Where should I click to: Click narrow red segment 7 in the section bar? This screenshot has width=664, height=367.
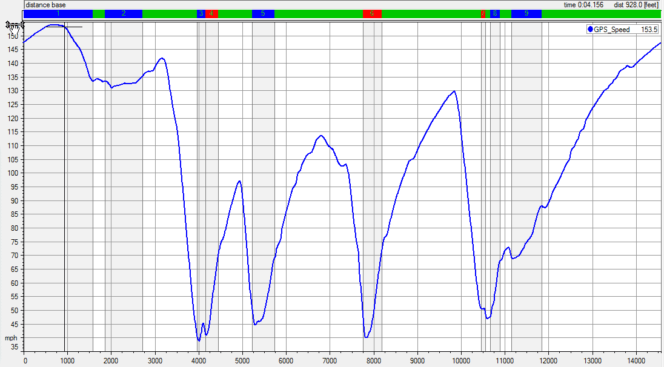pos(483,13)
